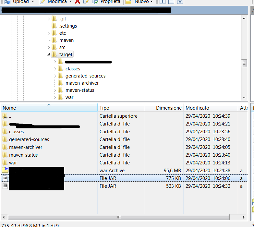The height and width of the screenshot is (227, 254).
Task: Open Proprietà properties
Action: tap(107, 2)
